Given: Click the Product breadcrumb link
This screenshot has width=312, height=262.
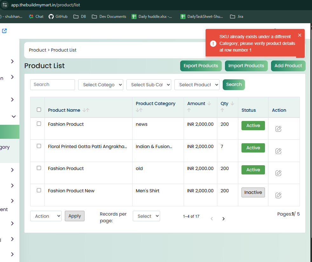Looking at the screenshot, I should pyautogui.click(x=37, y=50).
